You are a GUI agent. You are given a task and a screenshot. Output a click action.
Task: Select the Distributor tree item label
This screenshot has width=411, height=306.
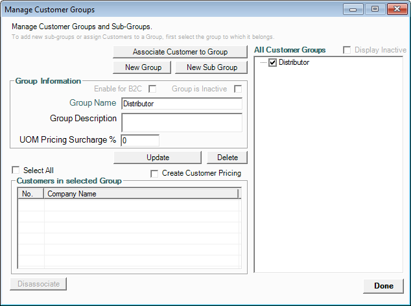click(x=294, y=63)
